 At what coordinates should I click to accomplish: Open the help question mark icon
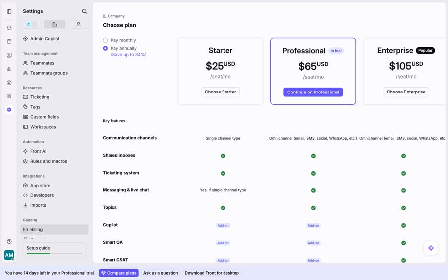pos(9,242)
